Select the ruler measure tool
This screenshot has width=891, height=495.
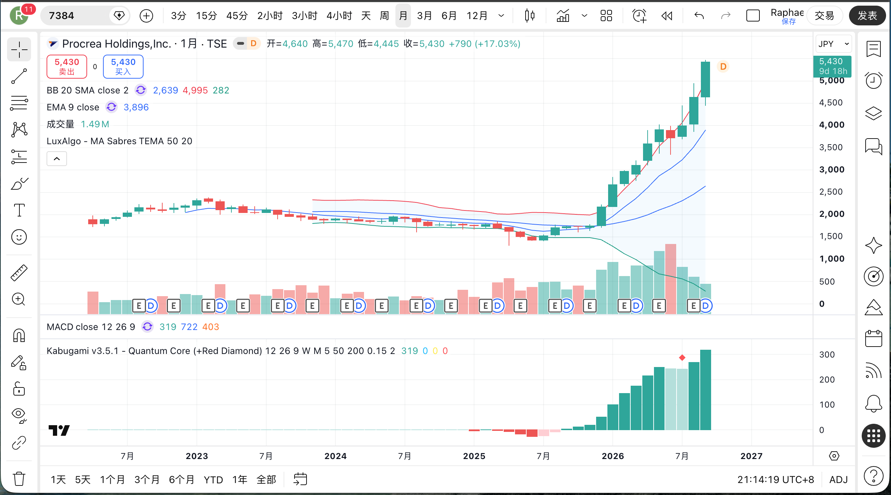tap(19, 273)
